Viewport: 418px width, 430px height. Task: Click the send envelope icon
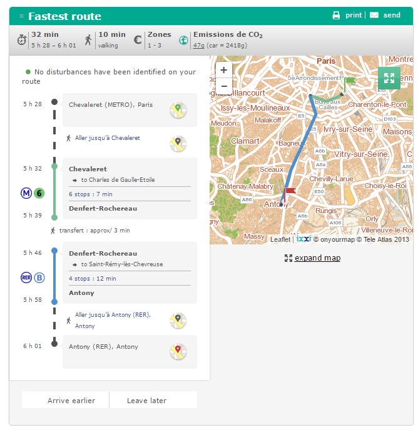pyautogui.click(x=374, y=16)
